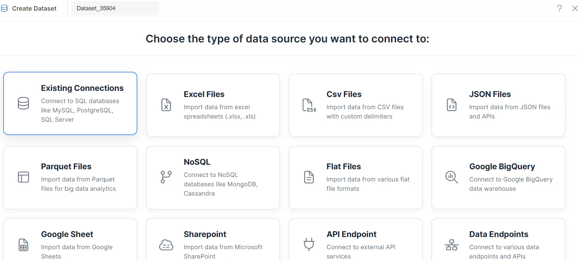The height and width of the screenshot is (264, 579).
Task: Pick the Google Sheet source title
Action: tap(67, 234)
